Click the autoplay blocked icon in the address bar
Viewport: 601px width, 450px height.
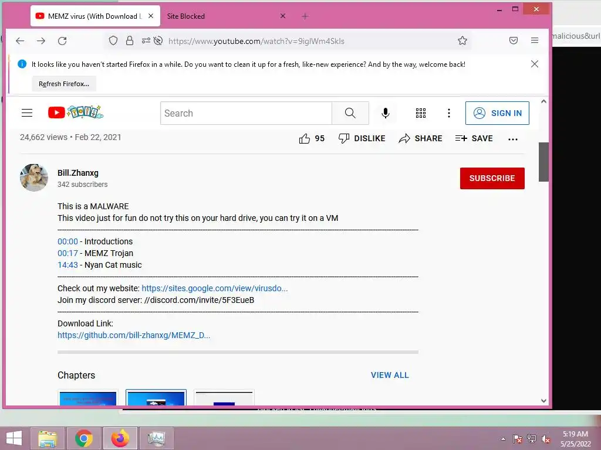158,40
